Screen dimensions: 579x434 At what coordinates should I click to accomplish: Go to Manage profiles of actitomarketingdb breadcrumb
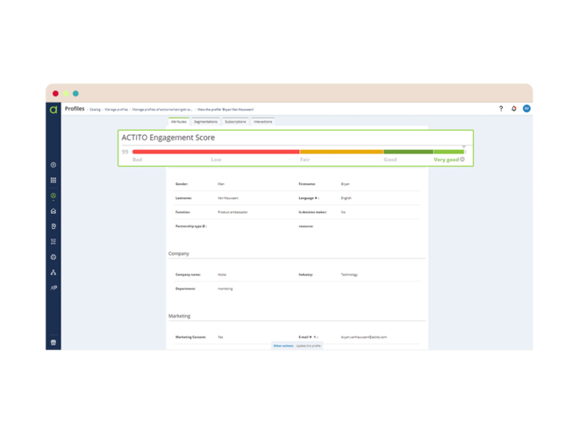(162, 110)
